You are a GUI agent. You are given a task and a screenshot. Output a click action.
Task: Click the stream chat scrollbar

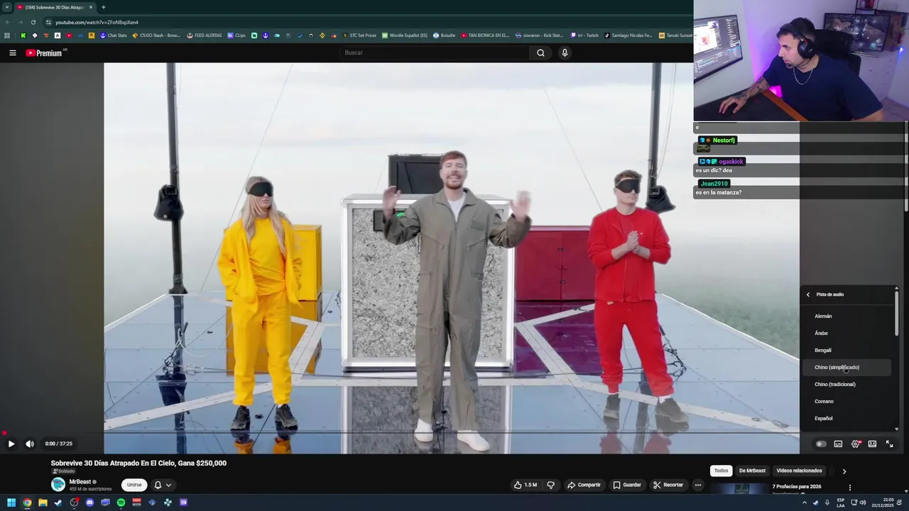(x=906, y=167)
